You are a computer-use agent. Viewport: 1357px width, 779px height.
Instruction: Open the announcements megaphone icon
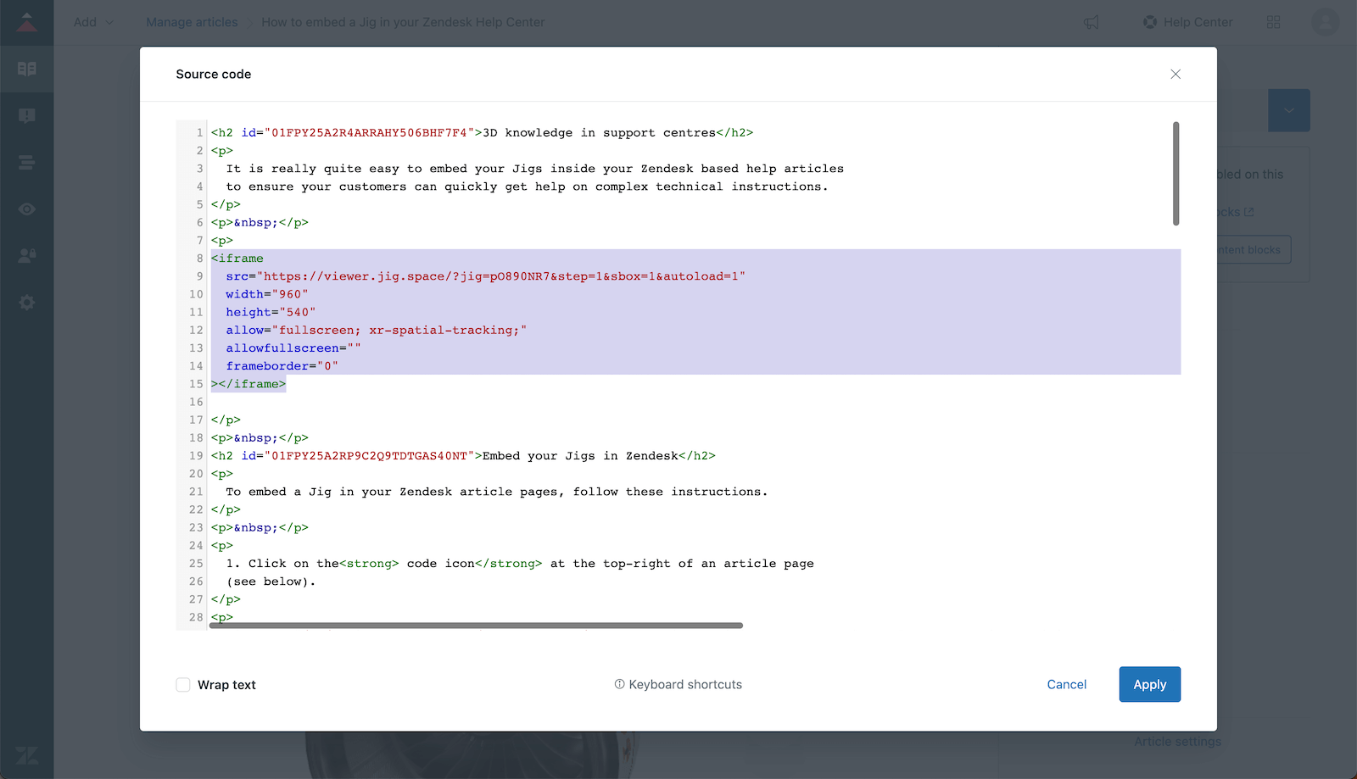point(1092,22)
